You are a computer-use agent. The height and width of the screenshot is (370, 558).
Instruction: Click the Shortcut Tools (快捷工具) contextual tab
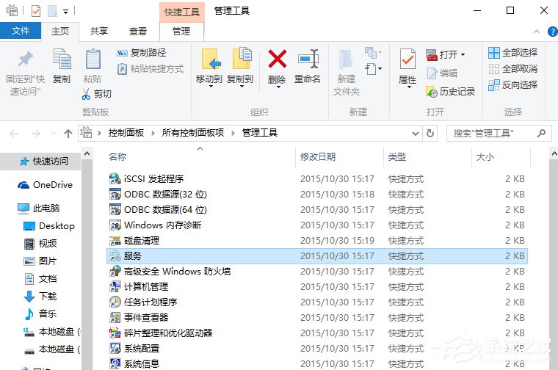(182, 12)
